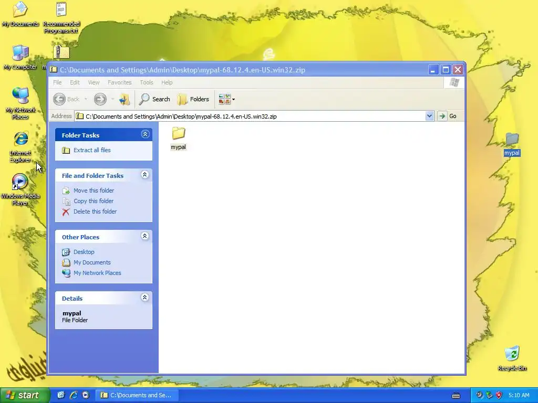The image size is (538, 403).
Task: Minimize the zip folder window
Action: tap(433, 70)
